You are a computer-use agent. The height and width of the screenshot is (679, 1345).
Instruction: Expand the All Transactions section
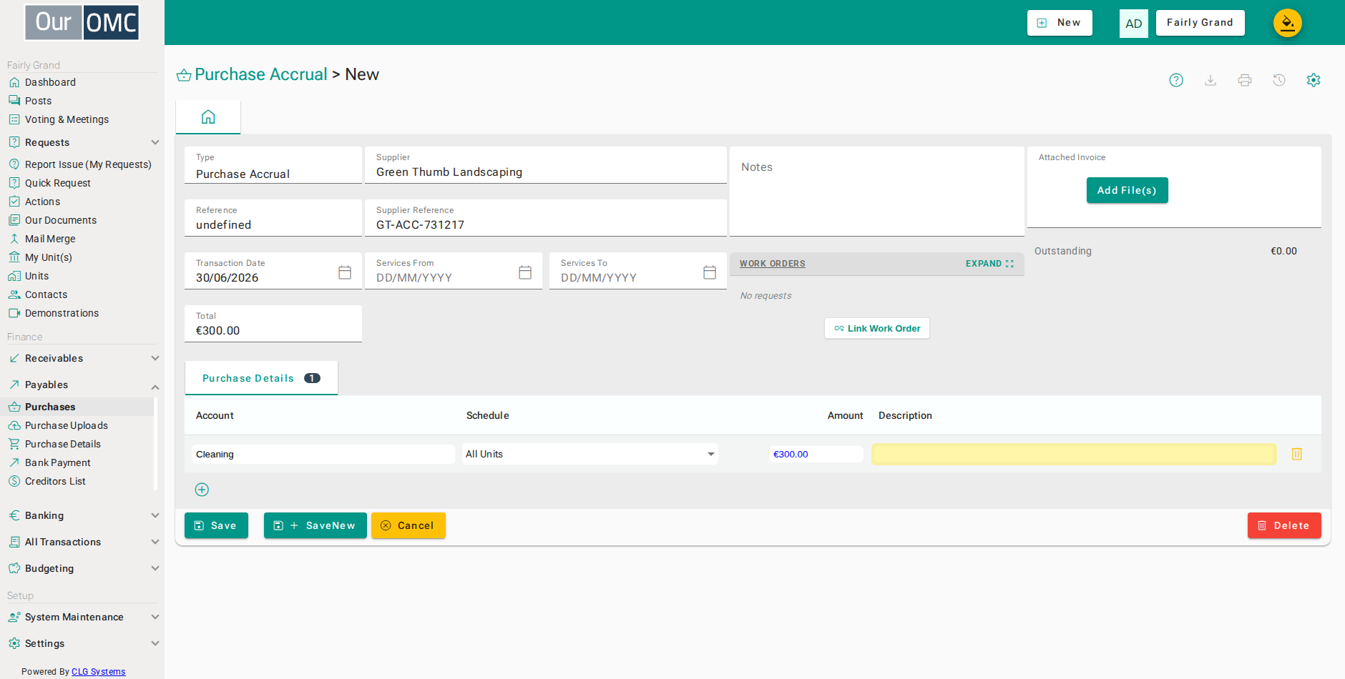click(x=83, y=542)
